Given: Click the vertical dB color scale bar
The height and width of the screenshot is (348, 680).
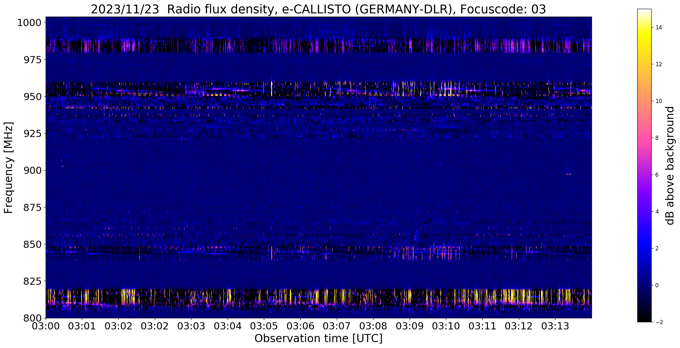Looking at the screenshot, I should click(x=644, y=166).
